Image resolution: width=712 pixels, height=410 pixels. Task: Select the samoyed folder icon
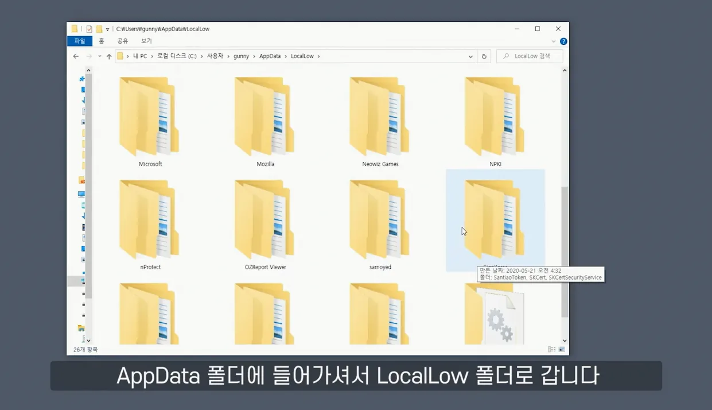tap(380, 220)
